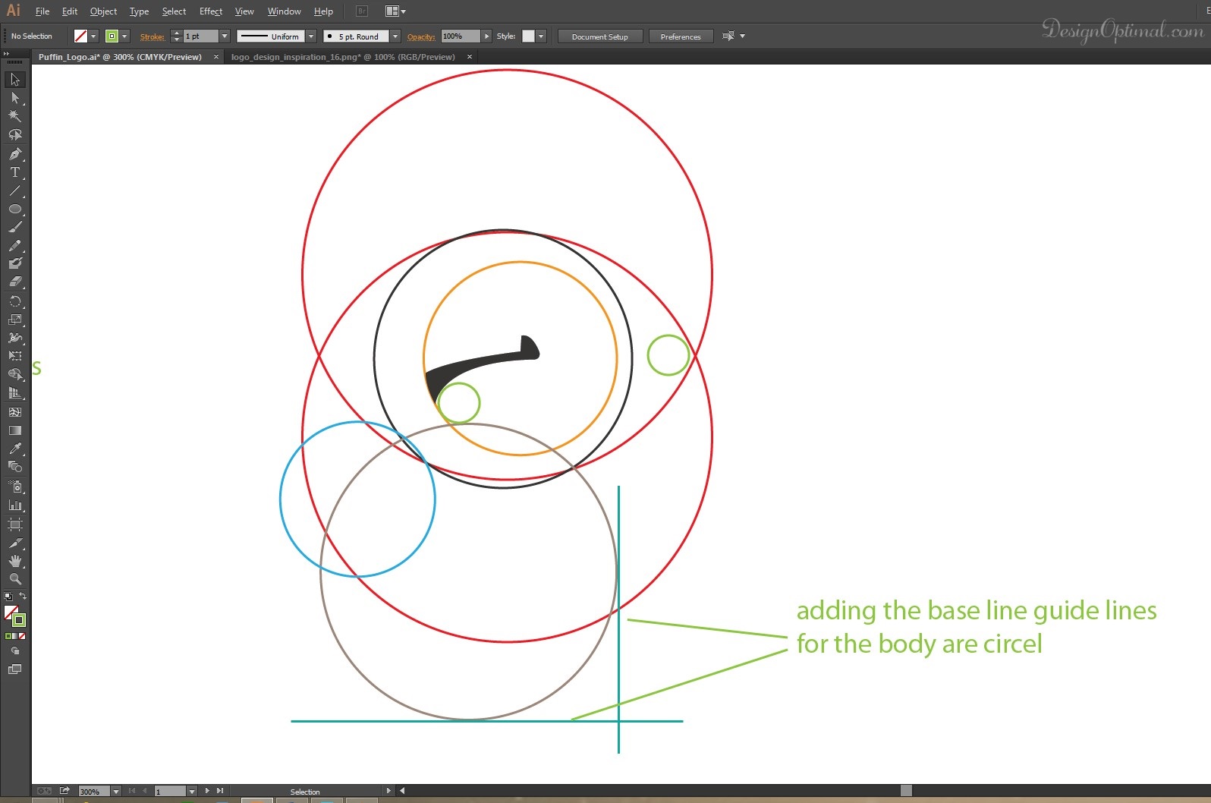
Task: Click Default Fill and Stroke icon
Action: coord(8,597)
